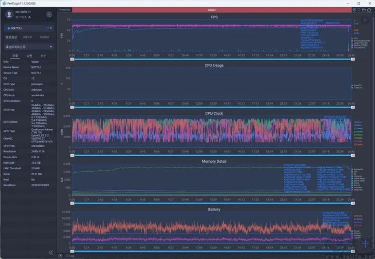Open the NX779J device dropdown
This screenshot has height=259, width=375.
29,28
